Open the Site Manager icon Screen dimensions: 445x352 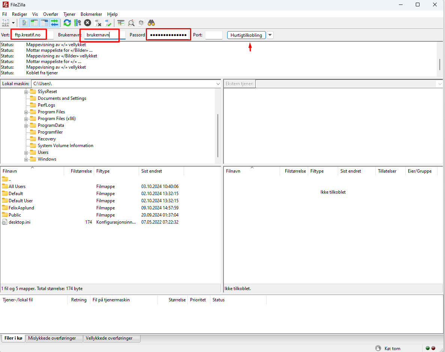click(x=6, y=23)
